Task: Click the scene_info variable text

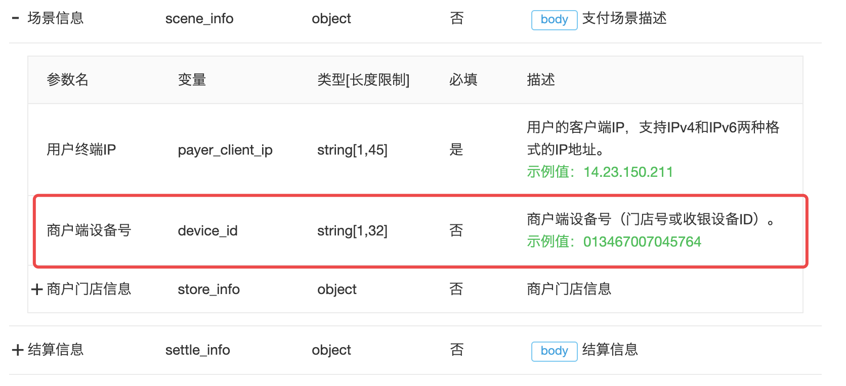Action: pyautogui.click(x=199, y=19)
